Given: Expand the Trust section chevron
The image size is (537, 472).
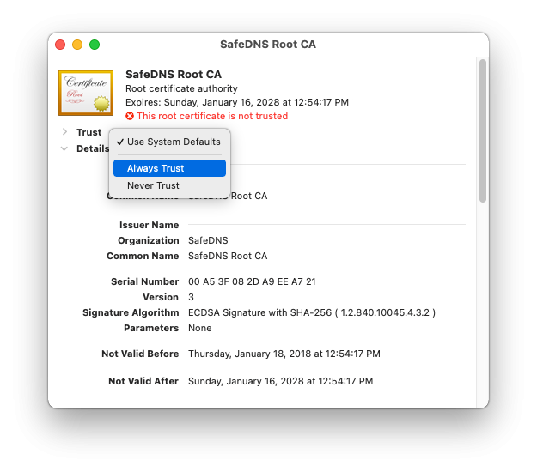Looking at the screenshot, I should 64,132.
